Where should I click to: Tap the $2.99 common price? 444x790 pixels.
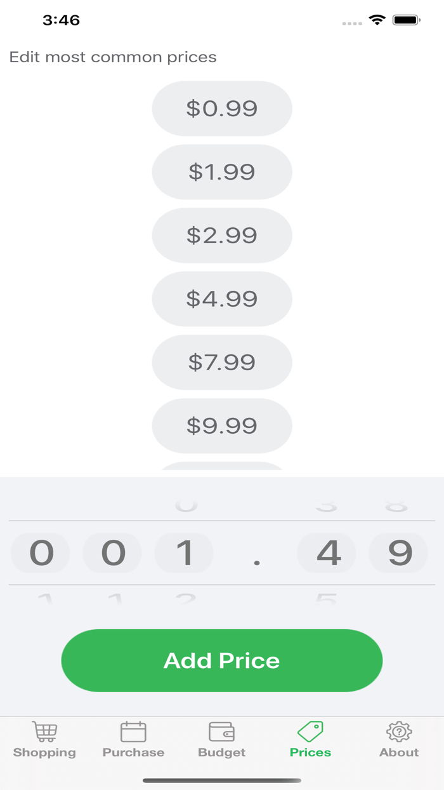[x=222, y=235]
